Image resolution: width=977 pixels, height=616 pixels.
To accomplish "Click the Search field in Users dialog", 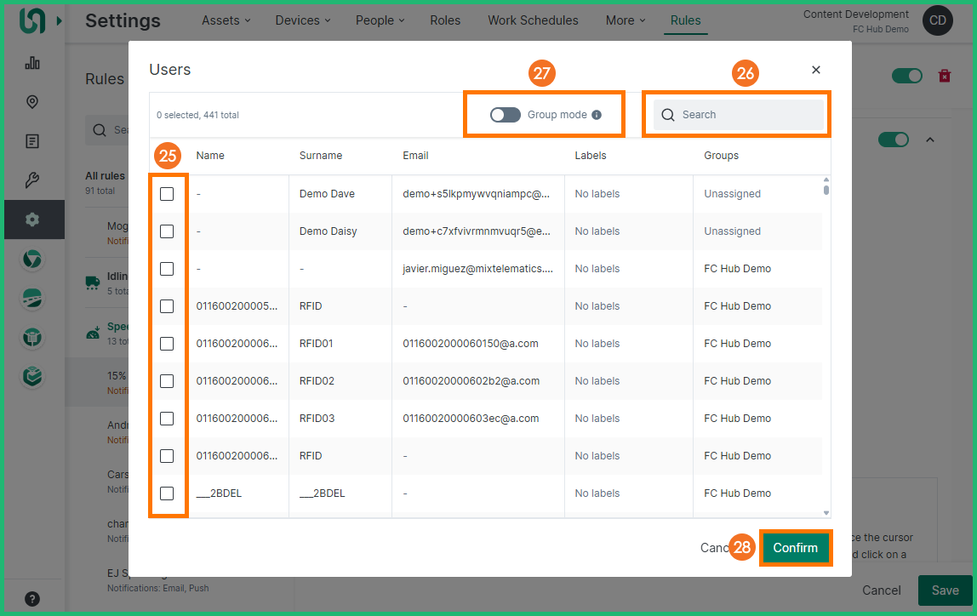I will pyautogui.click(x=739, y=115).
